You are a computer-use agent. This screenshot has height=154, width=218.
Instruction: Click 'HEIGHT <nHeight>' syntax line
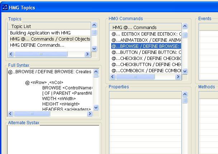(x=61, y=104)
